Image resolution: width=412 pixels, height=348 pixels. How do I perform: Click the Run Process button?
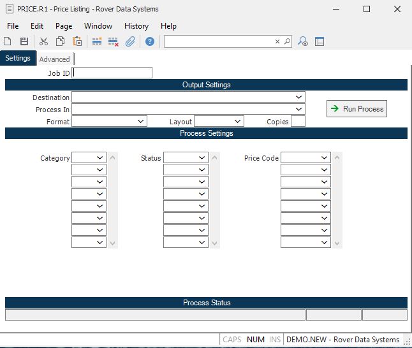357,109
